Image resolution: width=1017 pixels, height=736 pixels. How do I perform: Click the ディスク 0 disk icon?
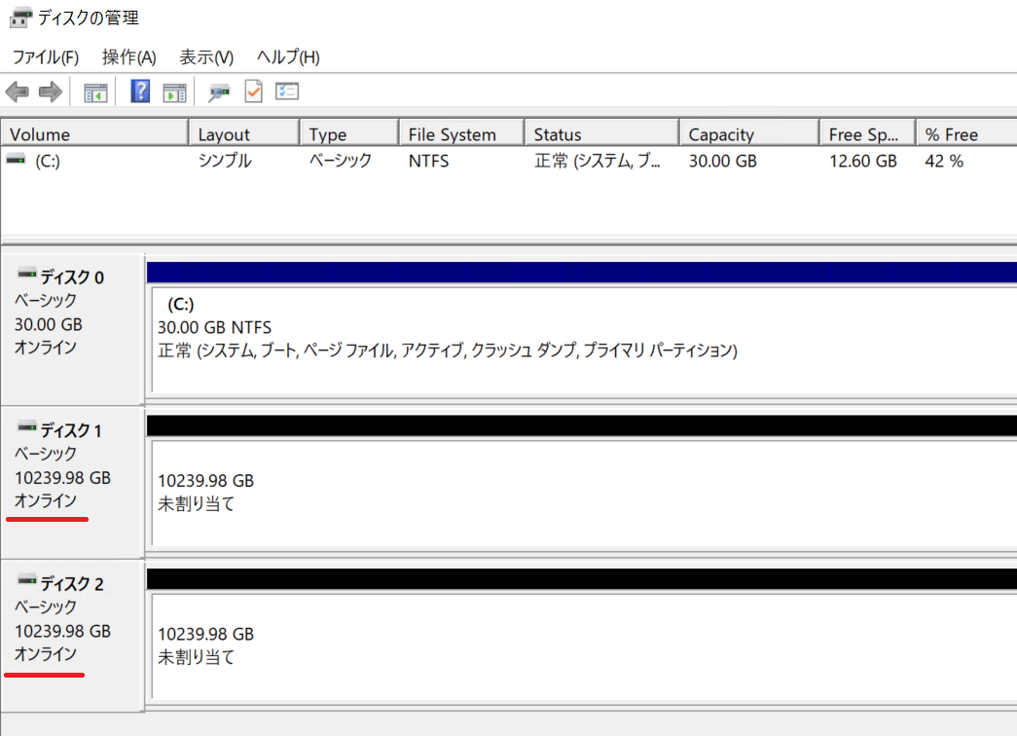pos(26,274)
